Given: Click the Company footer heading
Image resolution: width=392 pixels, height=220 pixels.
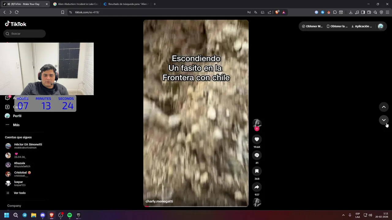Looking at the screenshot, I should 14,206.
